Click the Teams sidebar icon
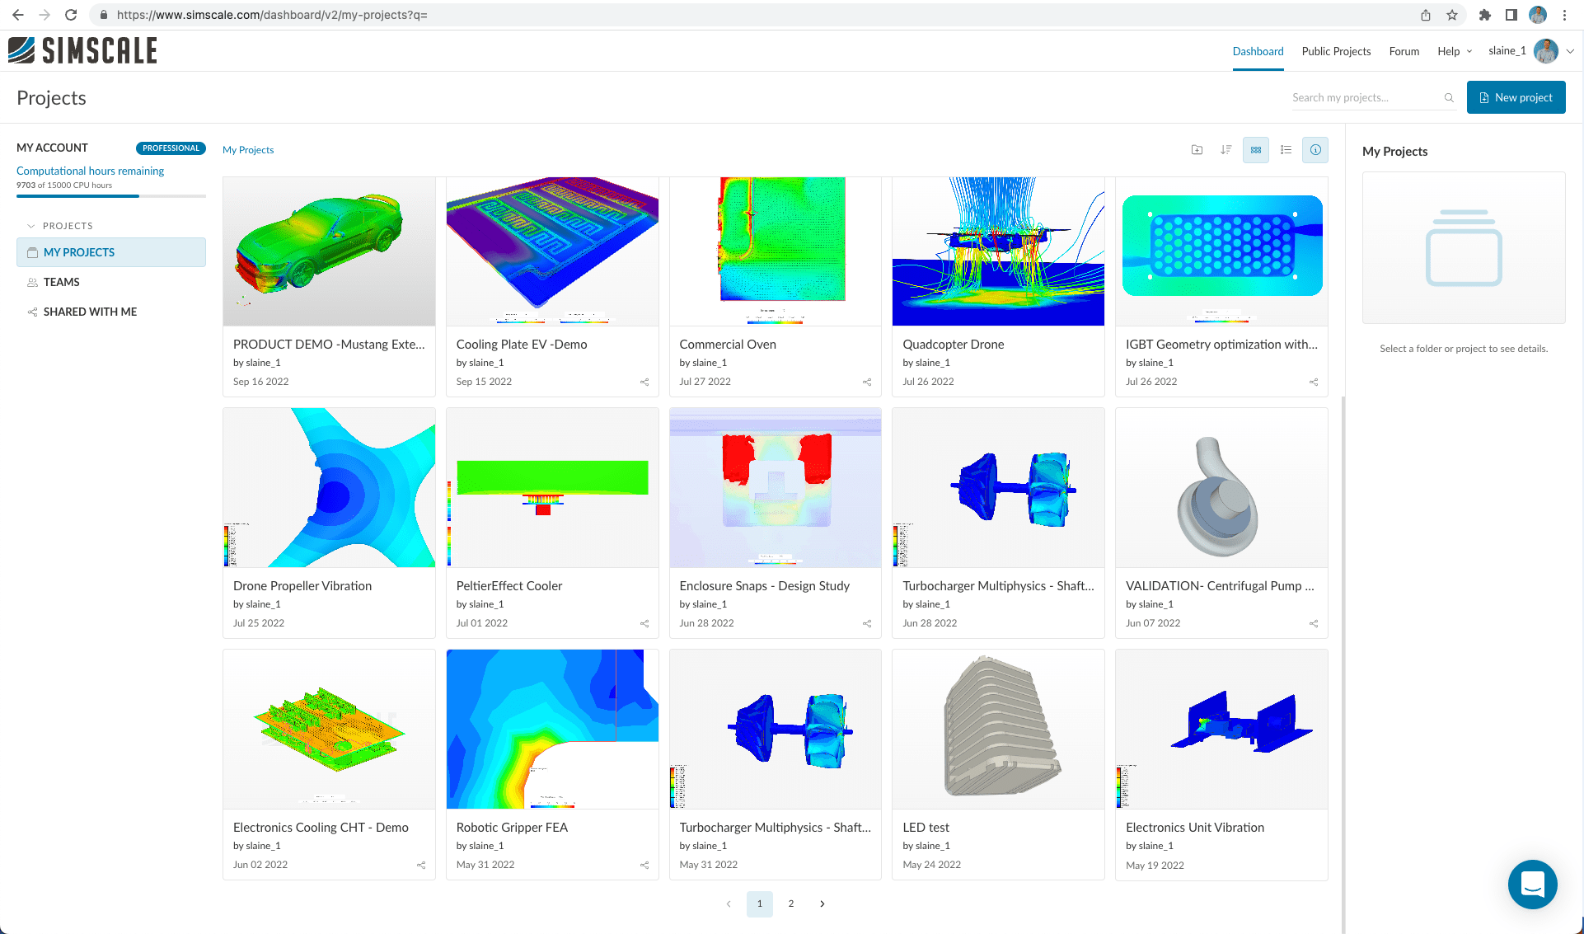 33,282
